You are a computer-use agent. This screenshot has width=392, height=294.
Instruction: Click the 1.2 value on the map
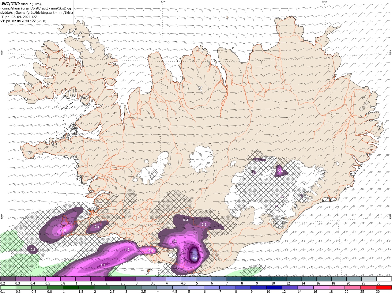(127, 250)
